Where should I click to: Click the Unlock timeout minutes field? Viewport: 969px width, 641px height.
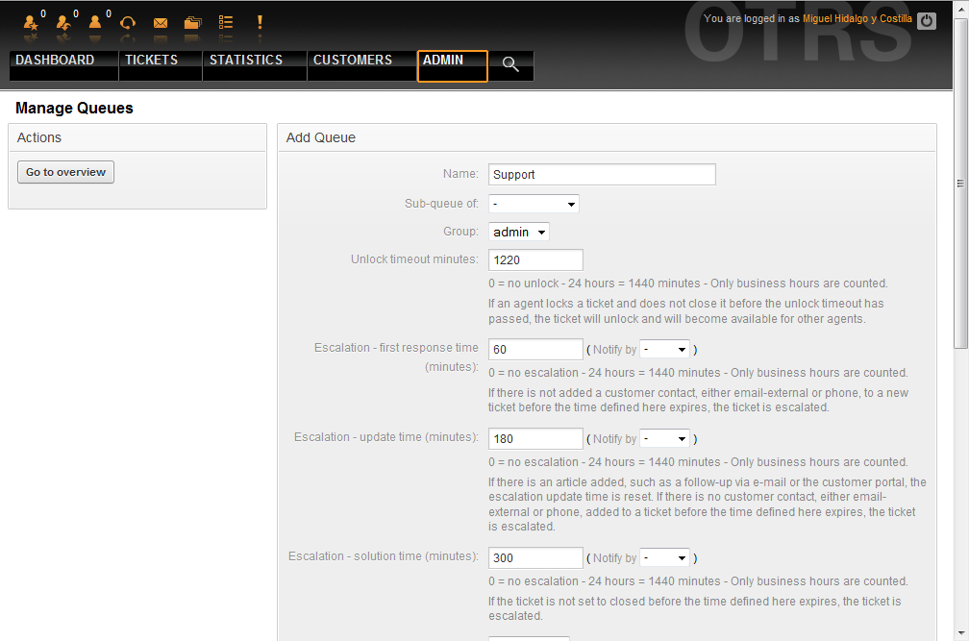click(x=535, y=260)
